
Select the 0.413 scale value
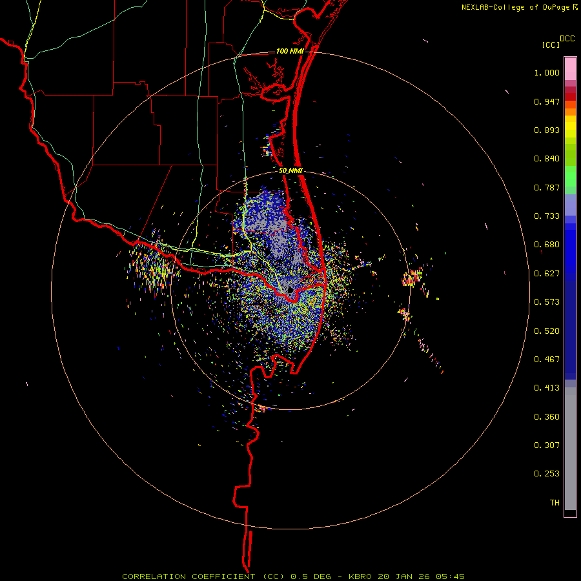[547, 388]
